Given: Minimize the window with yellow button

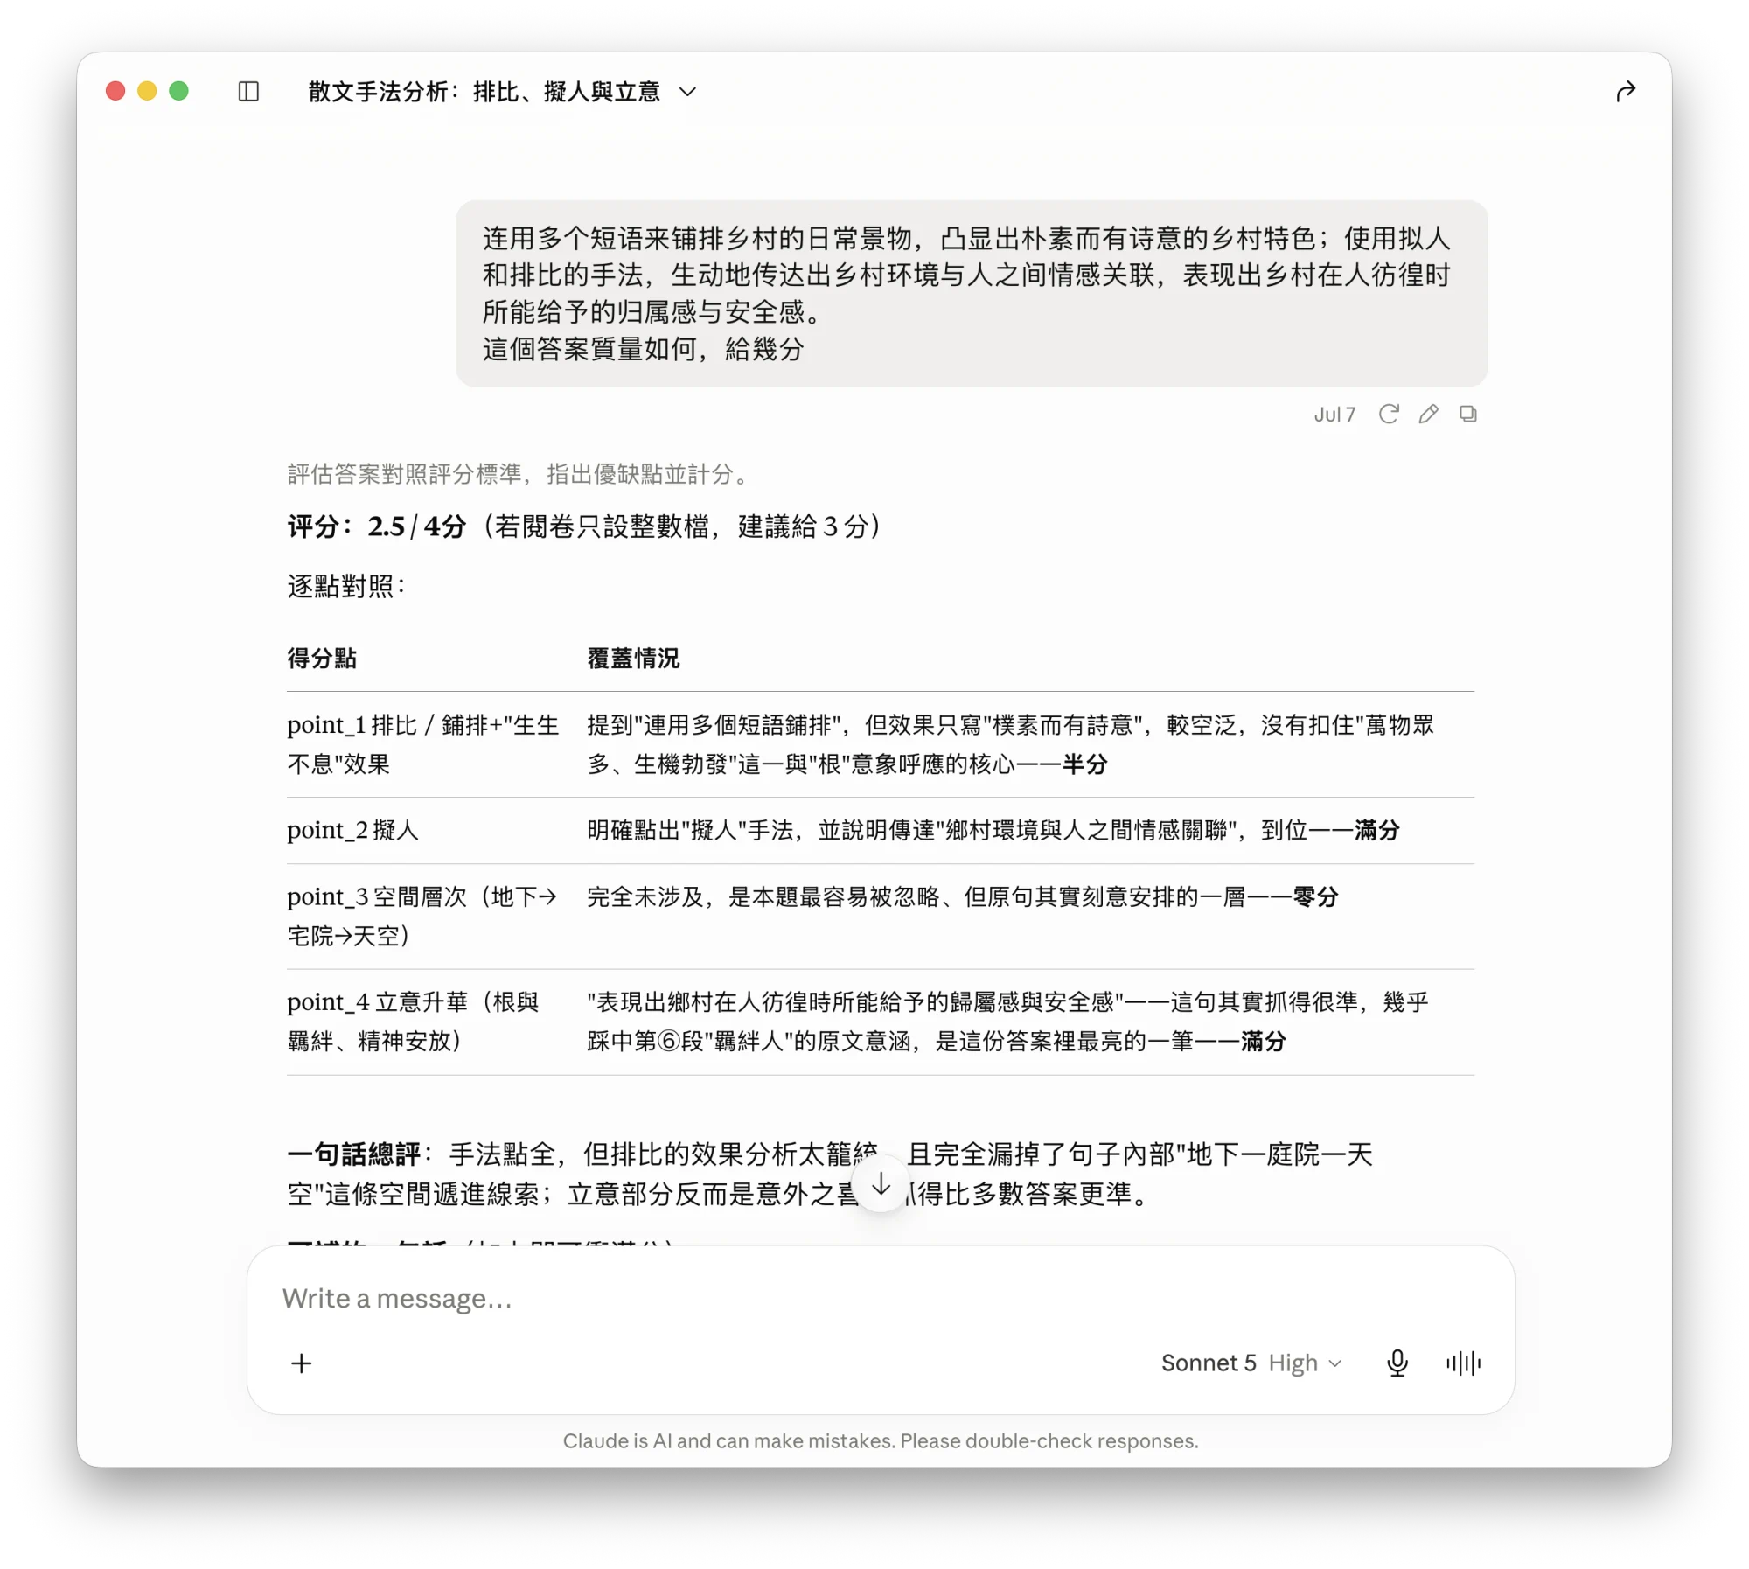Looking at the screenshot, I should click(x=147, y=91).
